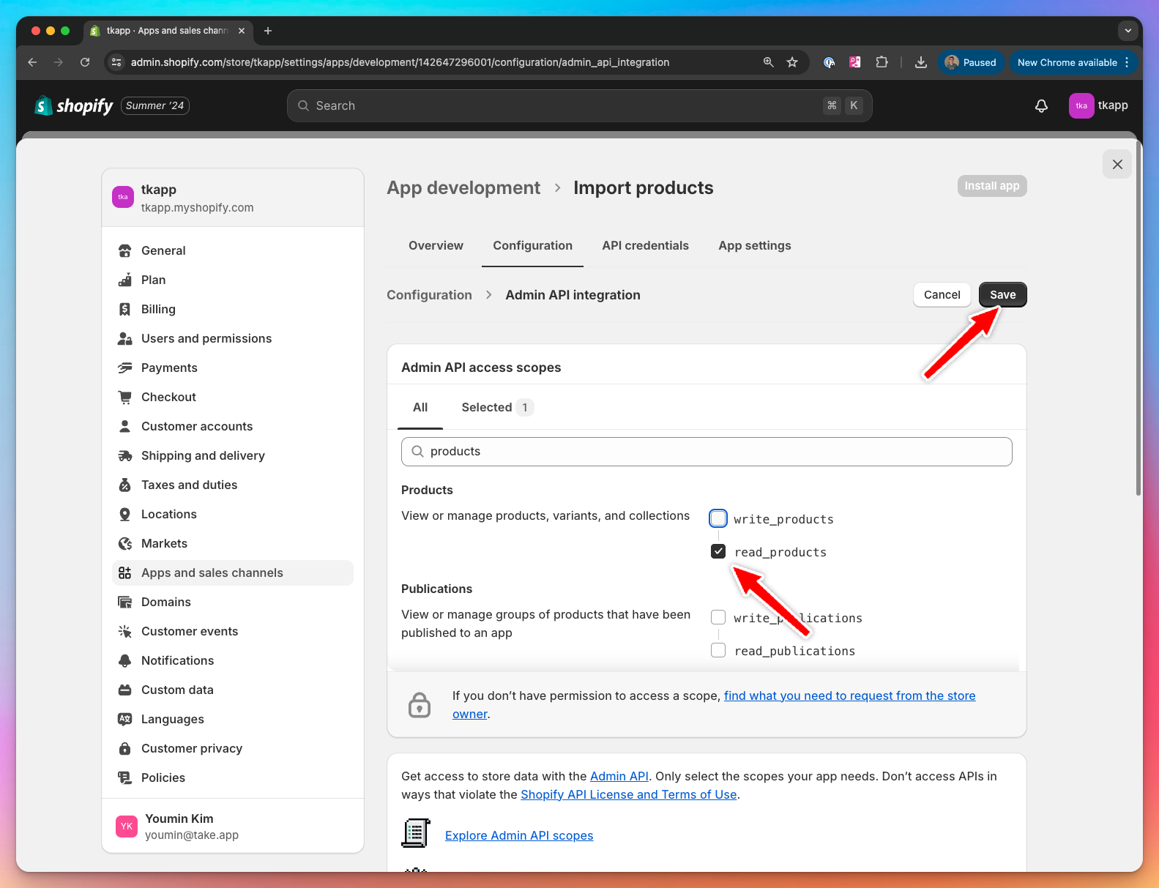Image resolution: width=1159 pixels, height=888 pixels.
Task: Show All access scopes tab
Action: click(420, 408)
